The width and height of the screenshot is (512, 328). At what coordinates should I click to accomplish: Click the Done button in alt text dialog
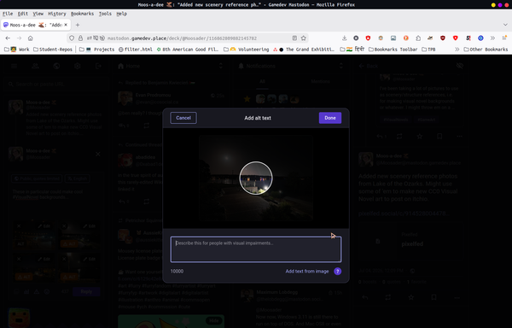pos(330,118)
